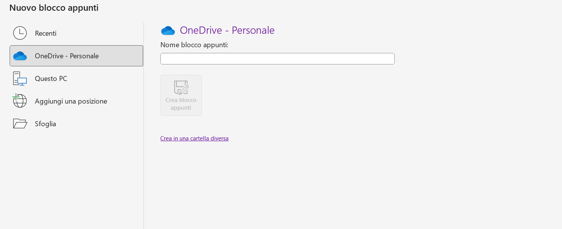Click the Nome blocco appunti label
Viewport: 562px width, 229px height.
click(x=194, y=44)
